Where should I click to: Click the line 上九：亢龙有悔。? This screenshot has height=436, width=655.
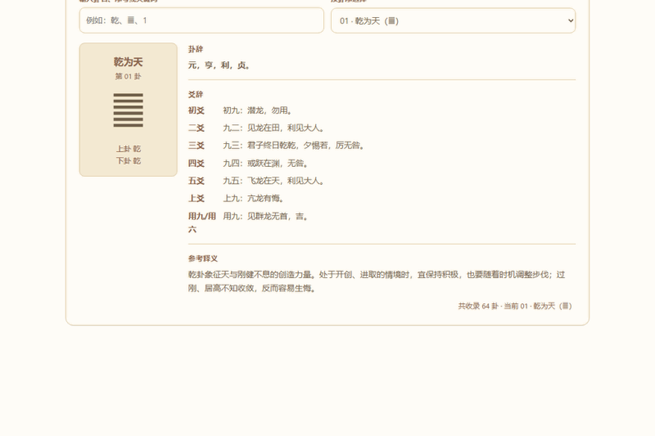[x=253, y=199]
